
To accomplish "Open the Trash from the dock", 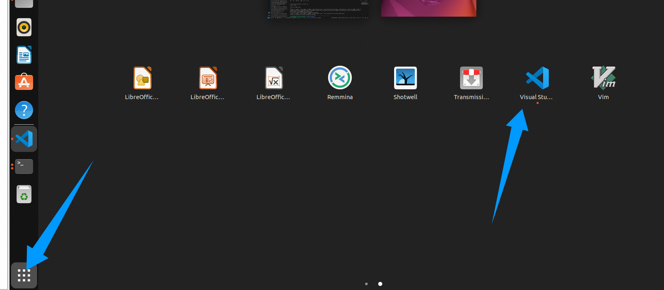I will pos(24,194).
